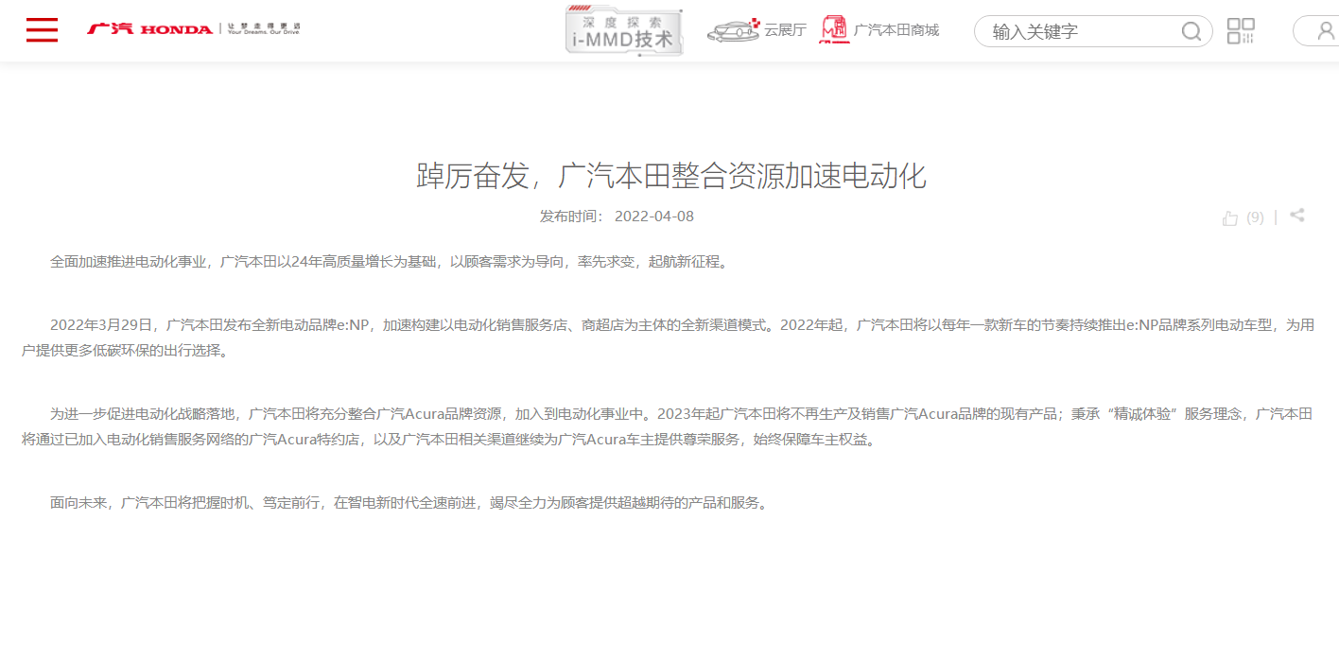Open the red hamburger menu
Image resolution: width=1339 pixels, height=659 pixels.
(42, 30)
